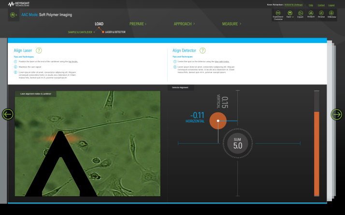This screenshot has width=345, height=215.
Task: Click the Export icon in toolbar
Action: 300,14
